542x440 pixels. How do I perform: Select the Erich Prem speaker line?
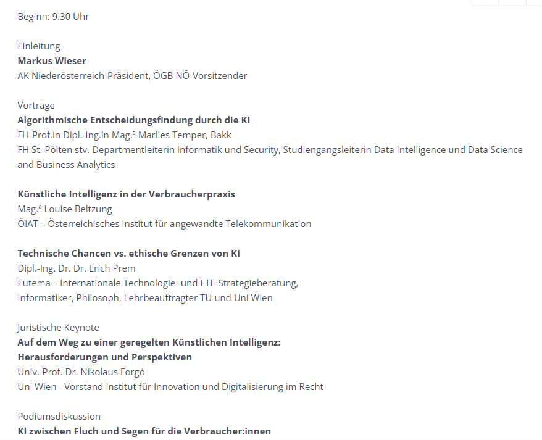coord(76,268)
